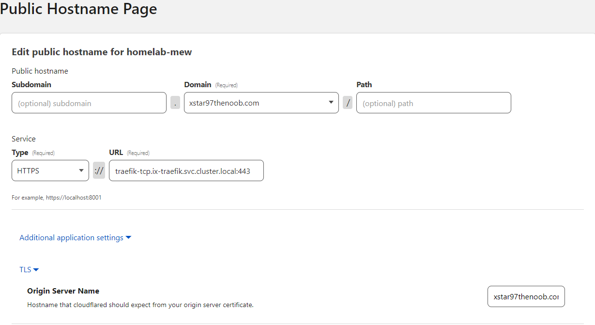Click the Edit public hostname for homelab-mew heading
This screenshot has height=325, width=595.
102,52
